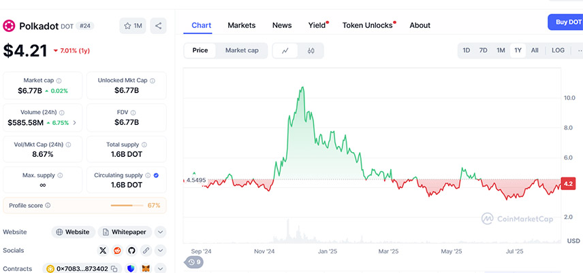Screen dimensions: 583x273
Task: Click the #24 rank badge
Action: 85,26
